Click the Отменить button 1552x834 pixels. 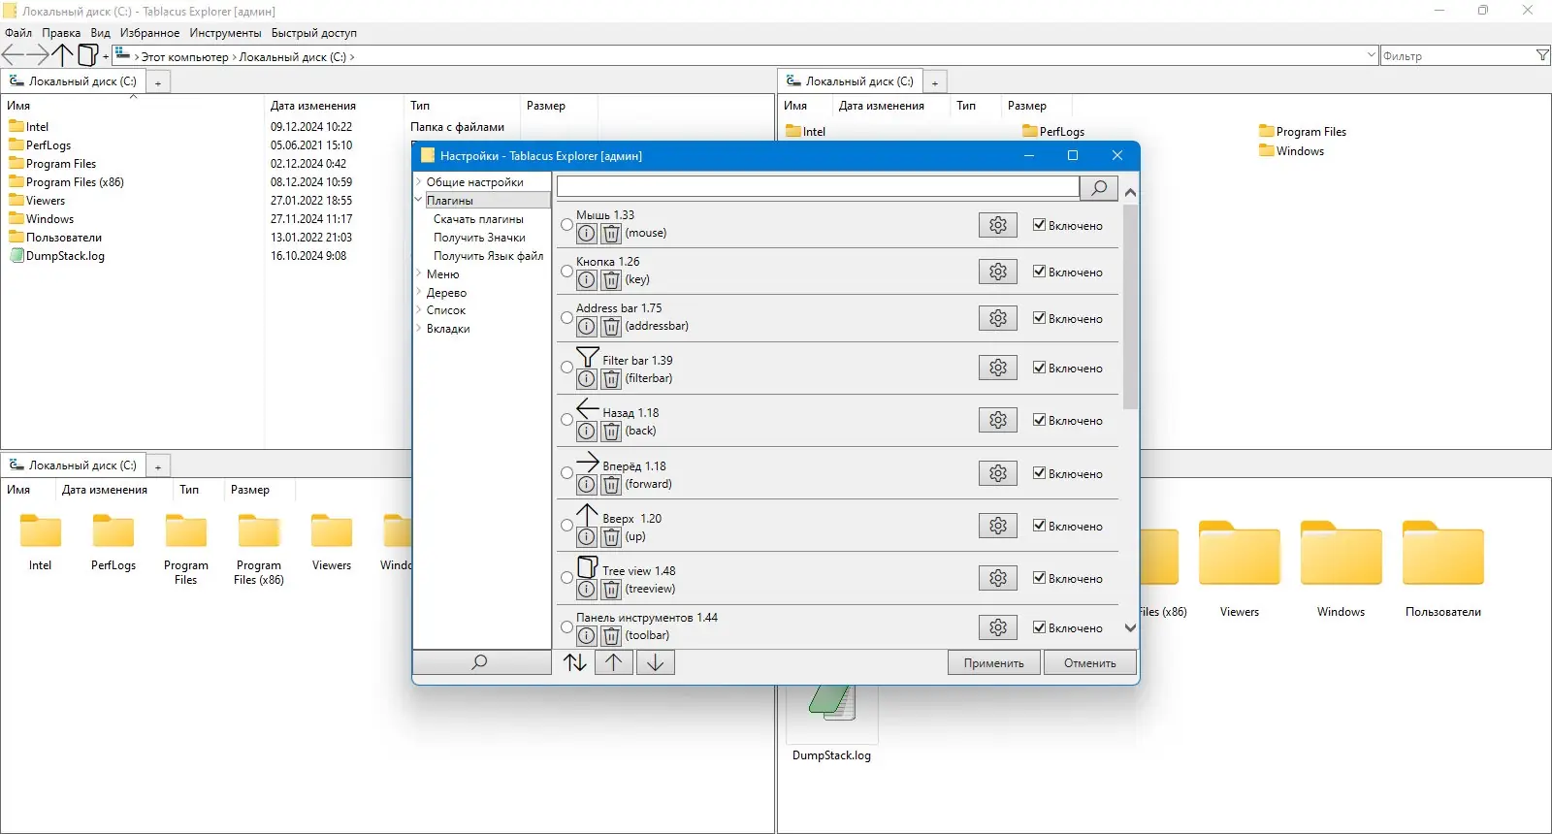[1090, 662]
